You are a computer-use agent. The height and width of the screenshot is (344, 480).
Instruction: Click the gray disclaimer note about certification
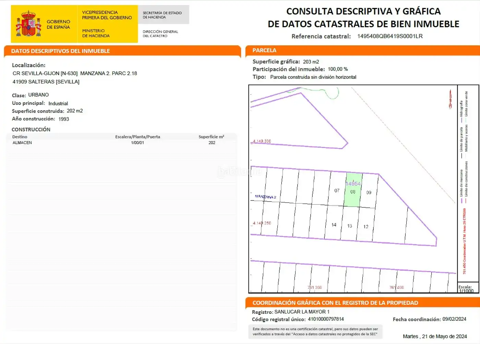click(x=315, y=331)
